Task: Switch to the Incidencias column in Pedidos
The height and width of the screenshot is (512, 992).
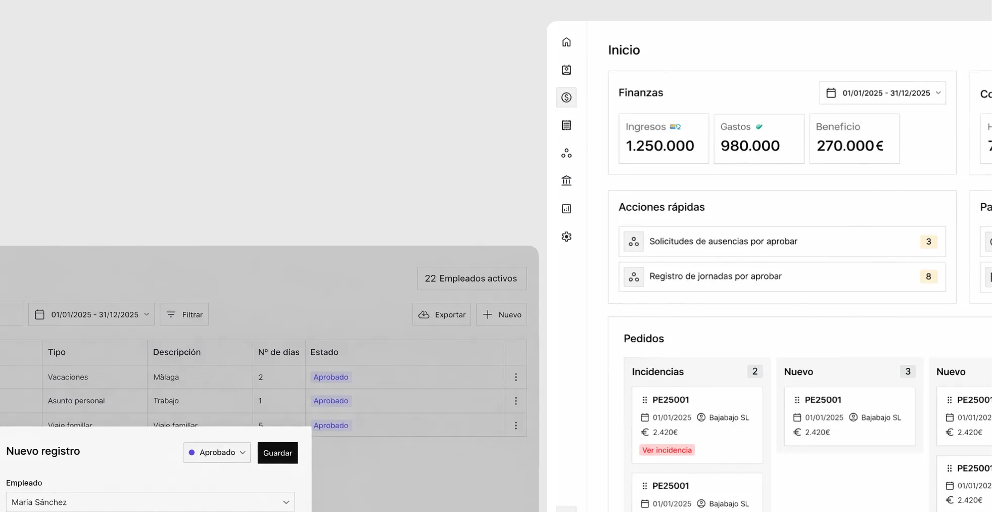Action: click(x=657, y=371)
